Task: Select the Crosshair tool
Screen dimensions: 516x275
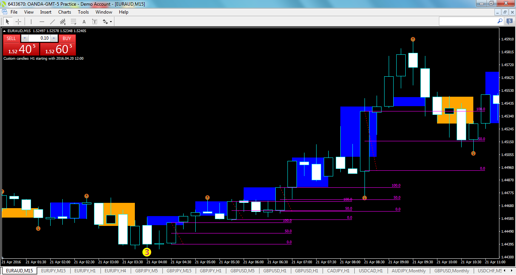Action: tap(18, 22)
